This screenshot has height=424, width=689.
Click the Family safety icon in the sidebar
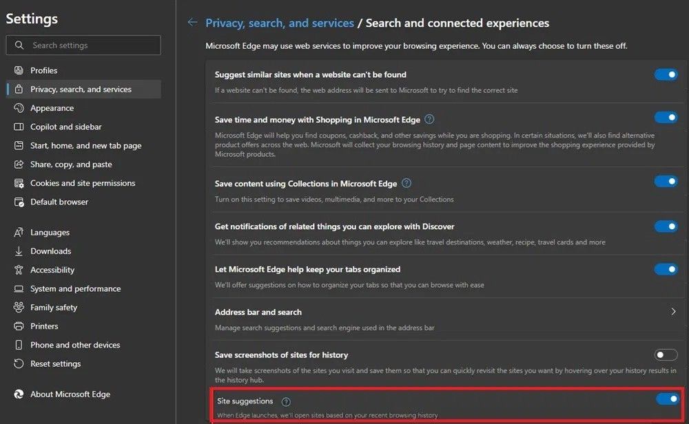pos(18,308)
